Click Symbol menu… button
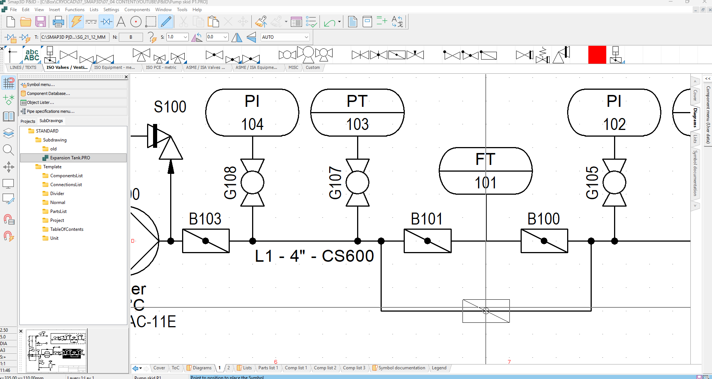Screen dimensions: 712x379 [x=74, y=85]
